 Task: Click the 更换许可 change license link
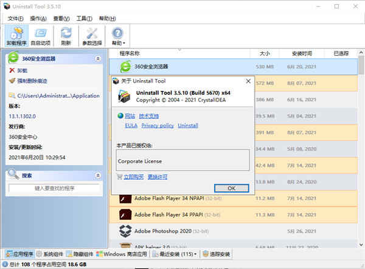[158, 177]
